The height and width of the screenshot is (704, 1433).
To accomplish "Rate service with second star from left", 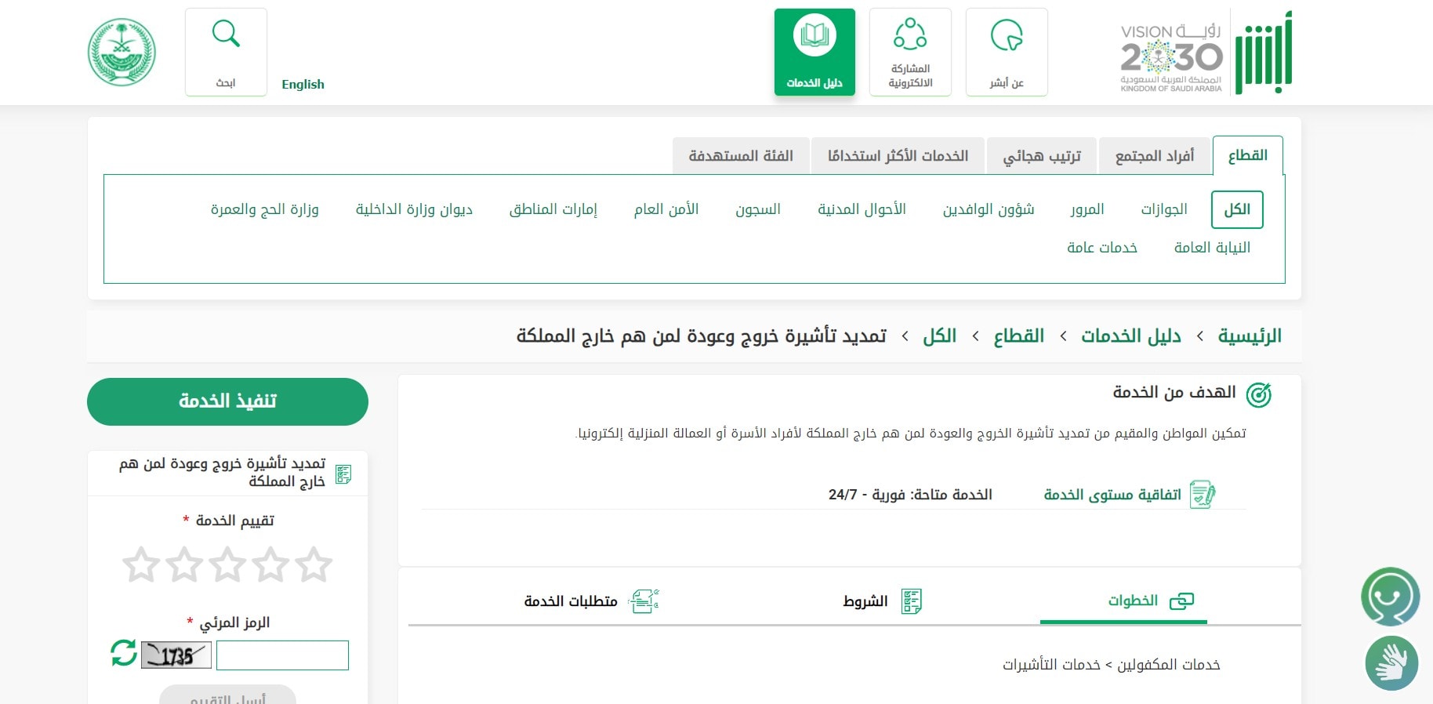I will [x=184, y=564].
